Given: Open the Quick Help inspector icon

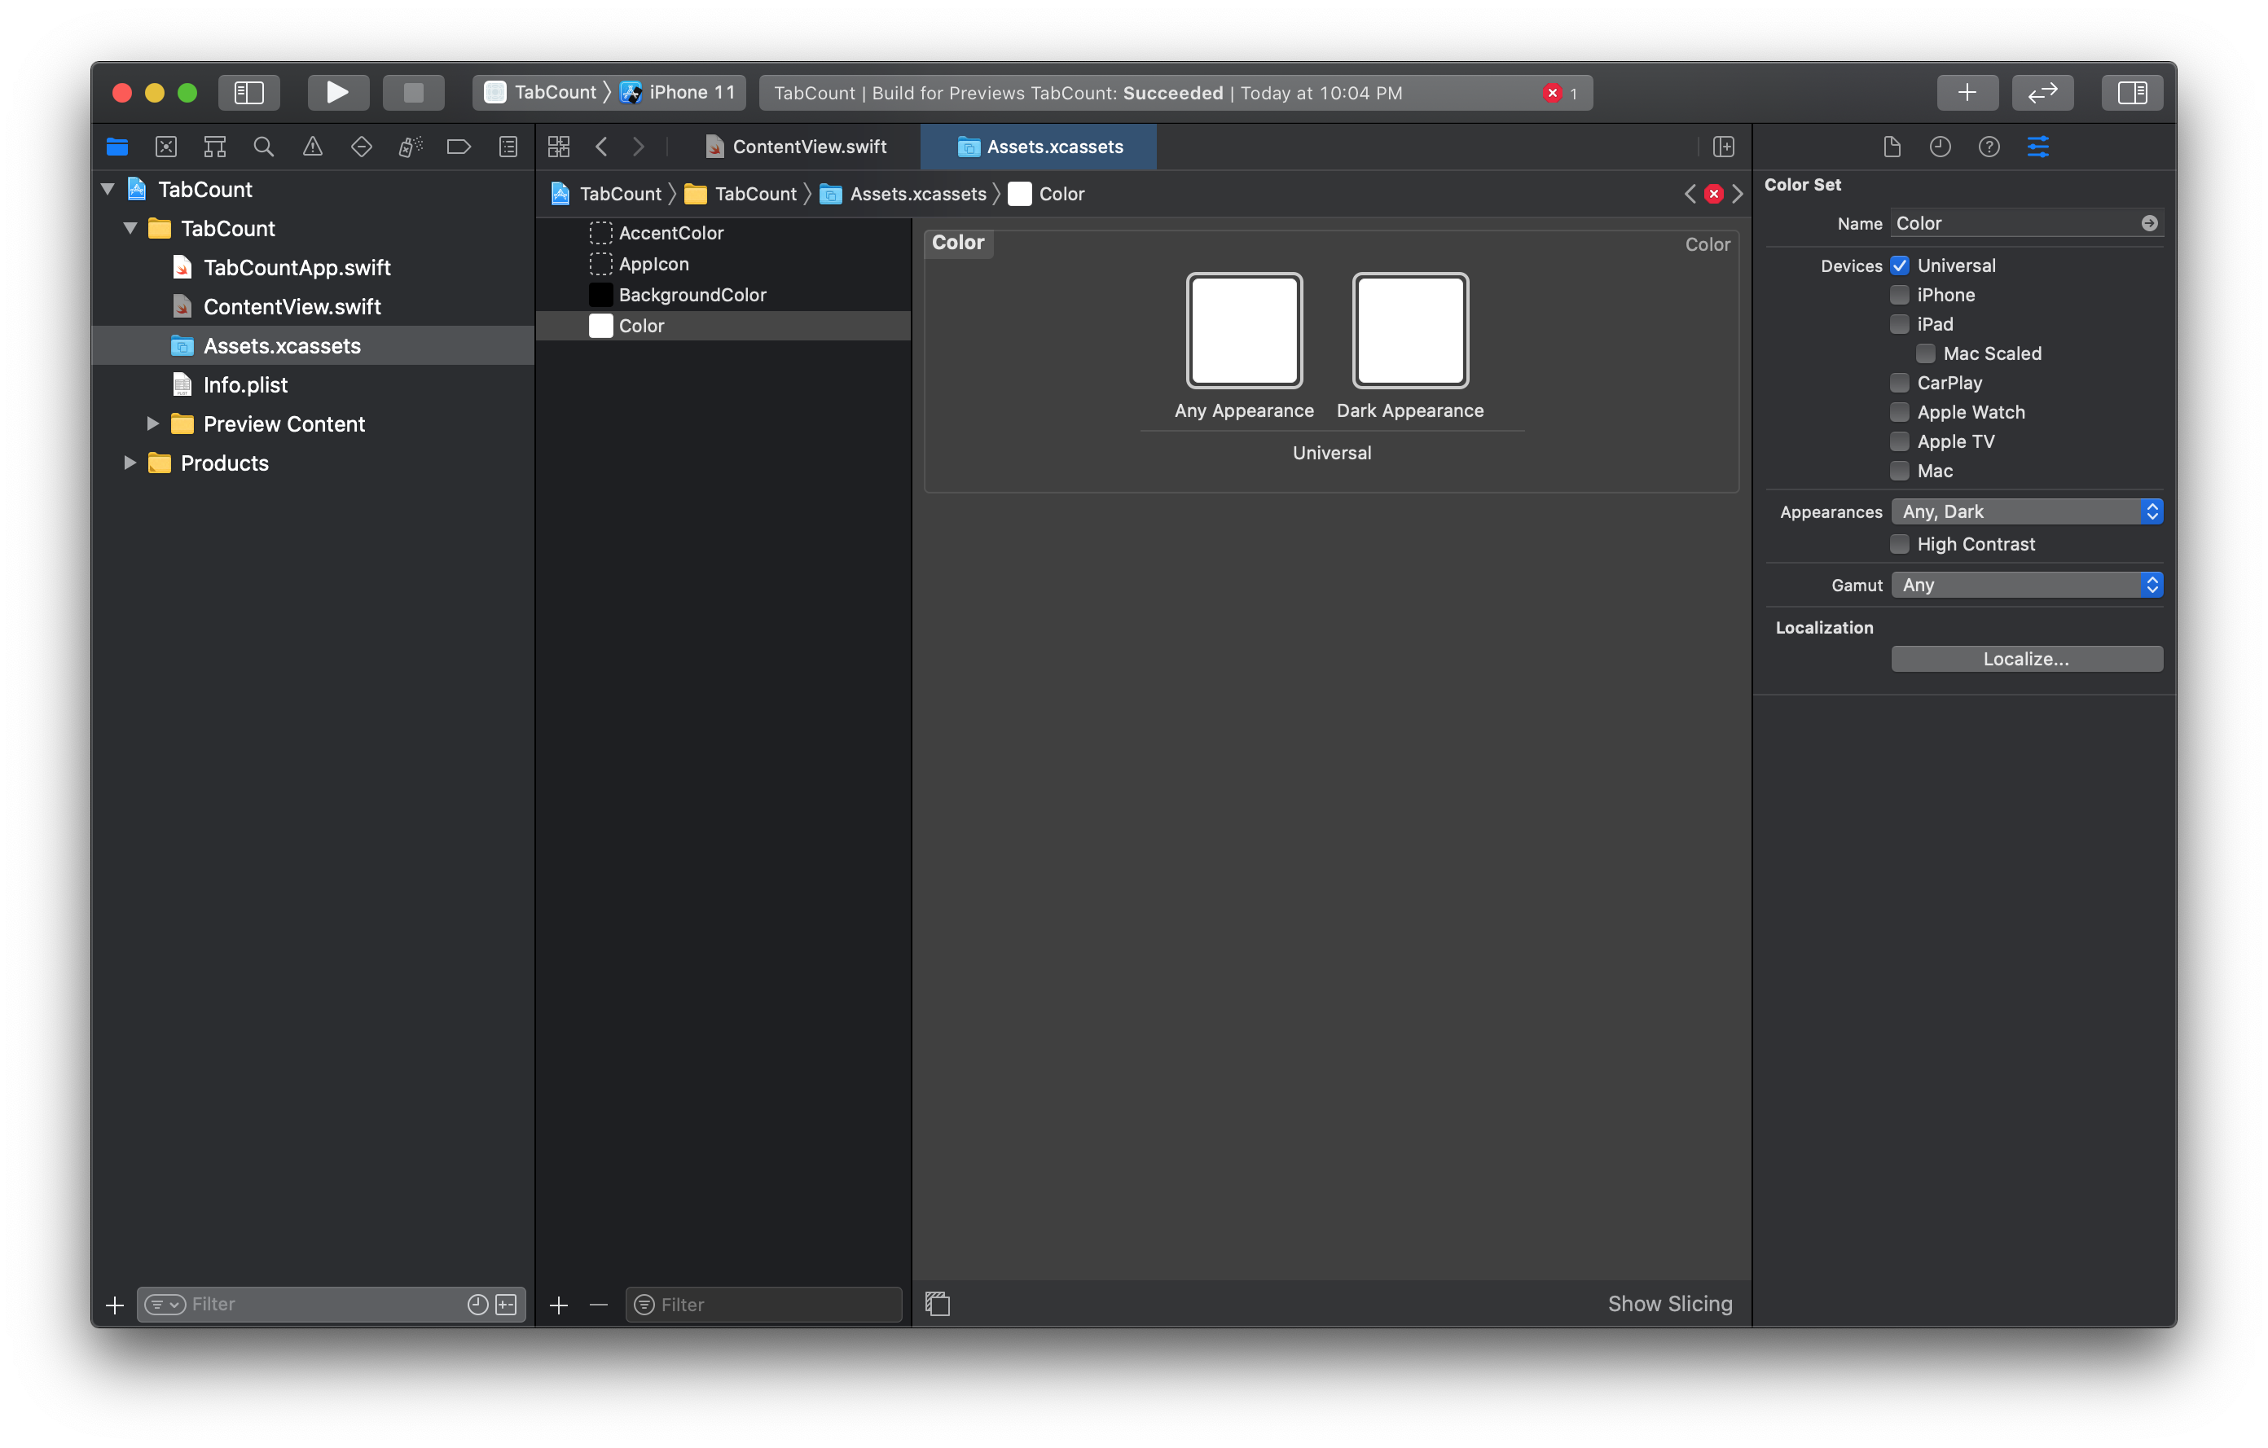Looking at the screenshot, I should pyautogui.click(x=1989, y=147).
